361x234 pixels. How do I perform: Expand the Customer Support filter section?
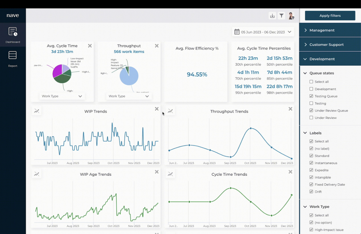[330, 45]
